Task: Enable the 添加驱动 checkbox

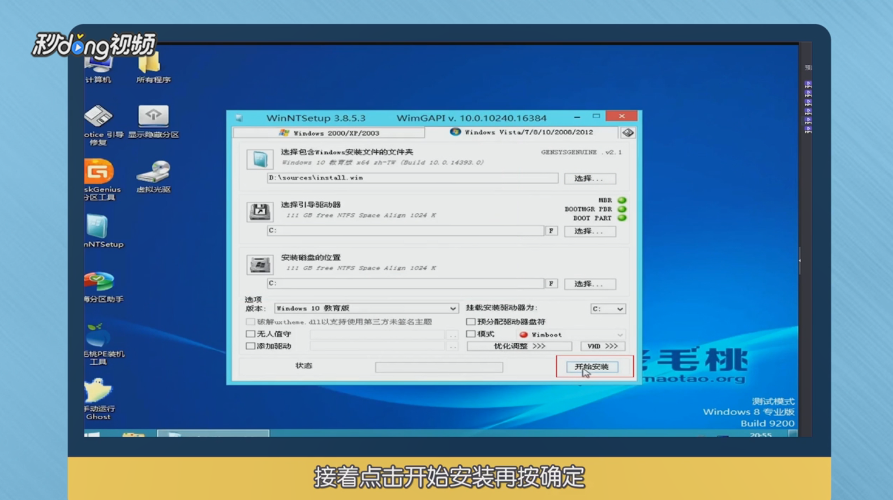Action: tap(250, 346)
